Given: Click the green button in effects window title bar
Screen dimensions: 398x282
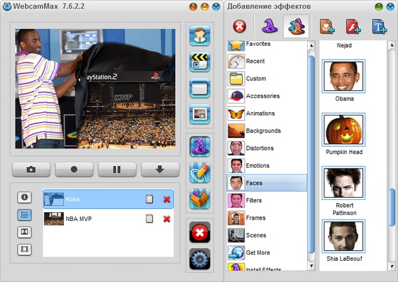Looking at the screenshot, I should click(379, 7).
